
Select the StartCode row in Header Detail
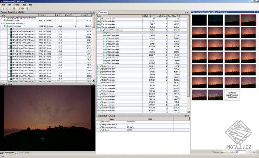[x=143, y=122]
